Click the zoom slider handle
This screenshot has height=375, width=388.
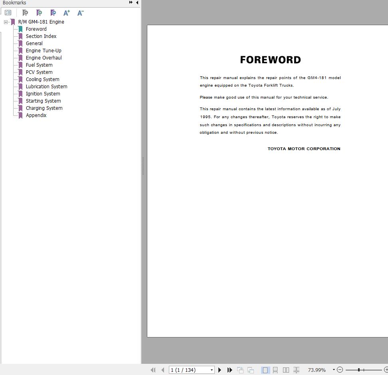(x=359, y=370)
